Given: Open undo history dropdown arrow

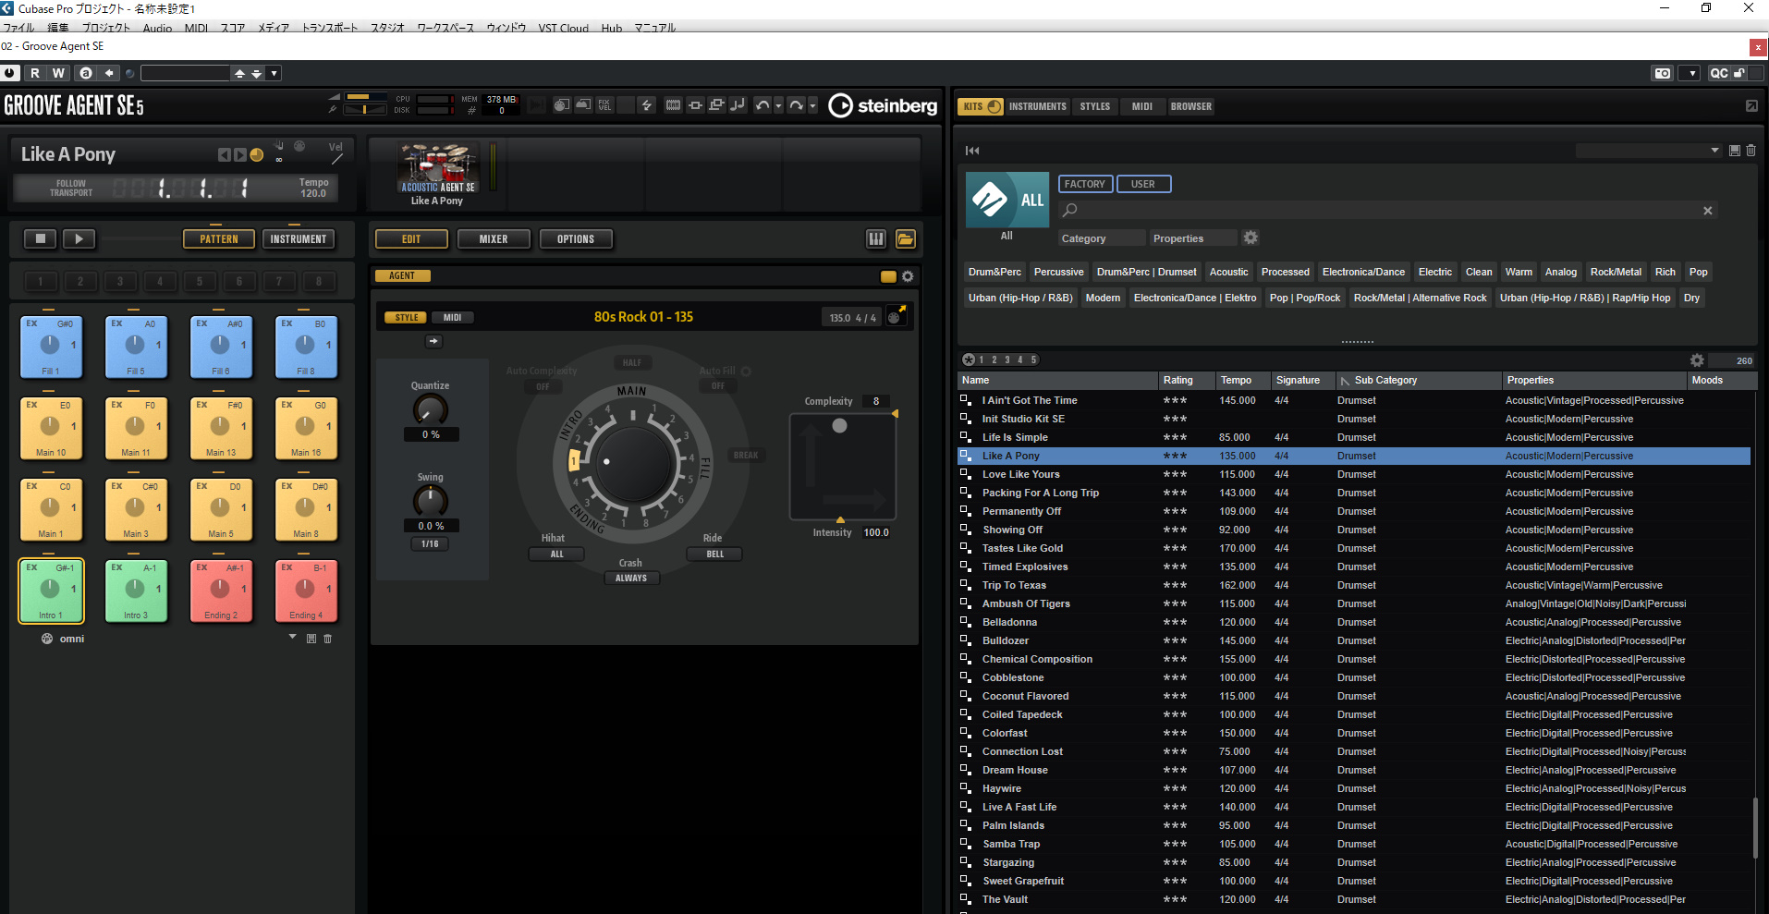Looking at the screenshot, I should (x=778, y=105).
